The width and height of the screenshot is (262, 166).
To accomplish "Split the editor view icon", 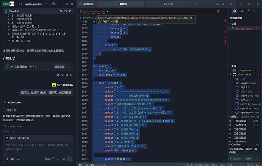I will coord(218,11).
